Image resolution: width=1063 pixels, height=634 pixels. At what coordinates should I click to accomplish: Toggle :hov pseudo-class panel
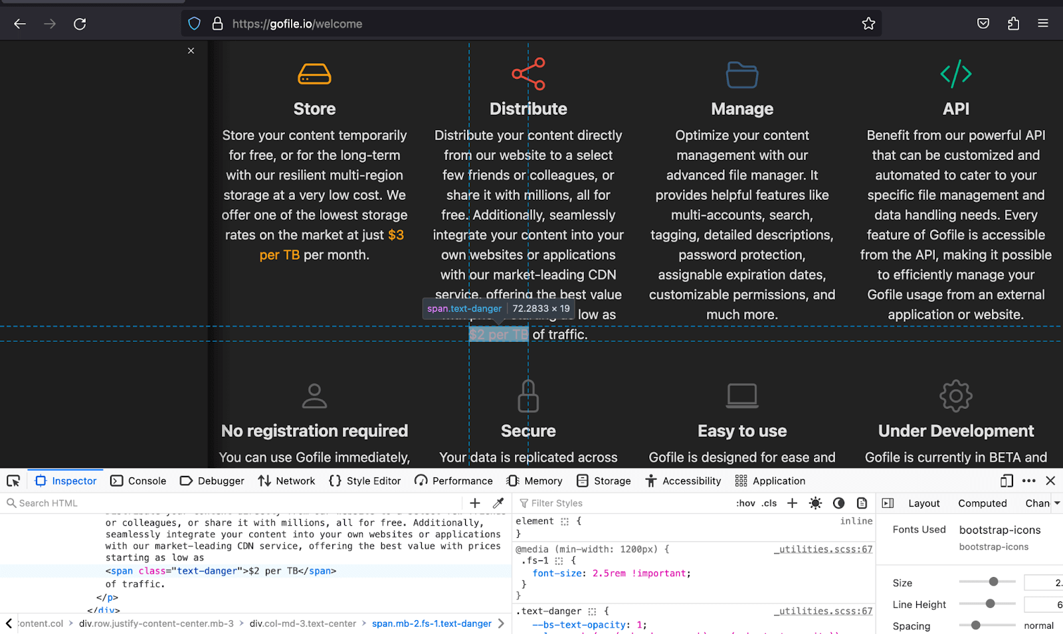[745, 503]
